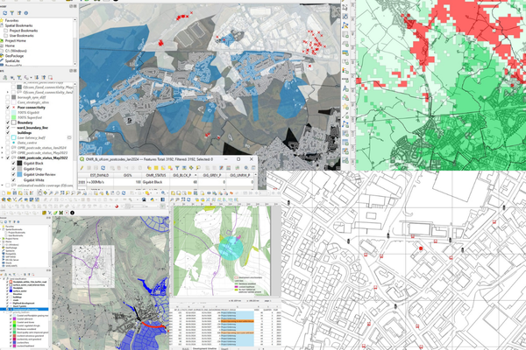Click the Gigabit Under Review blue swatch
Image resolution: width=526 pixels, height=350 pixels.
point(18,175)
